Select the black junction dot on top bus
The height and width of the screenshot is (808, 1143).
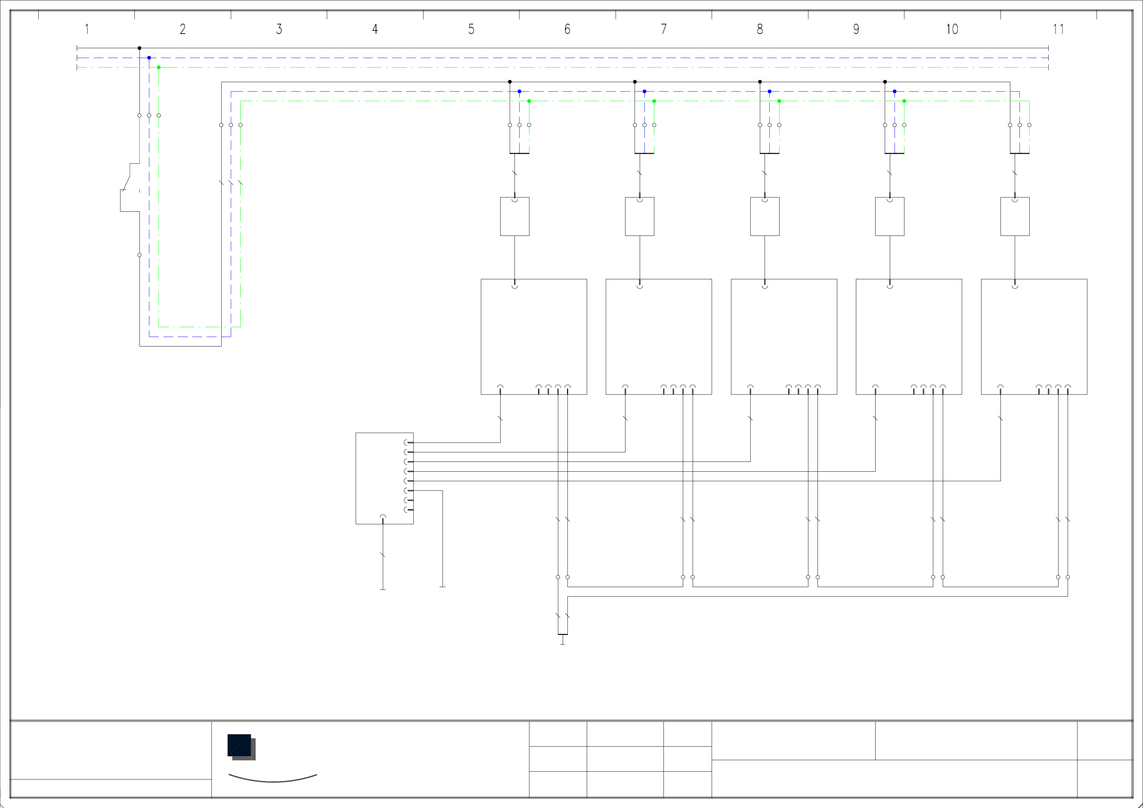139,48
